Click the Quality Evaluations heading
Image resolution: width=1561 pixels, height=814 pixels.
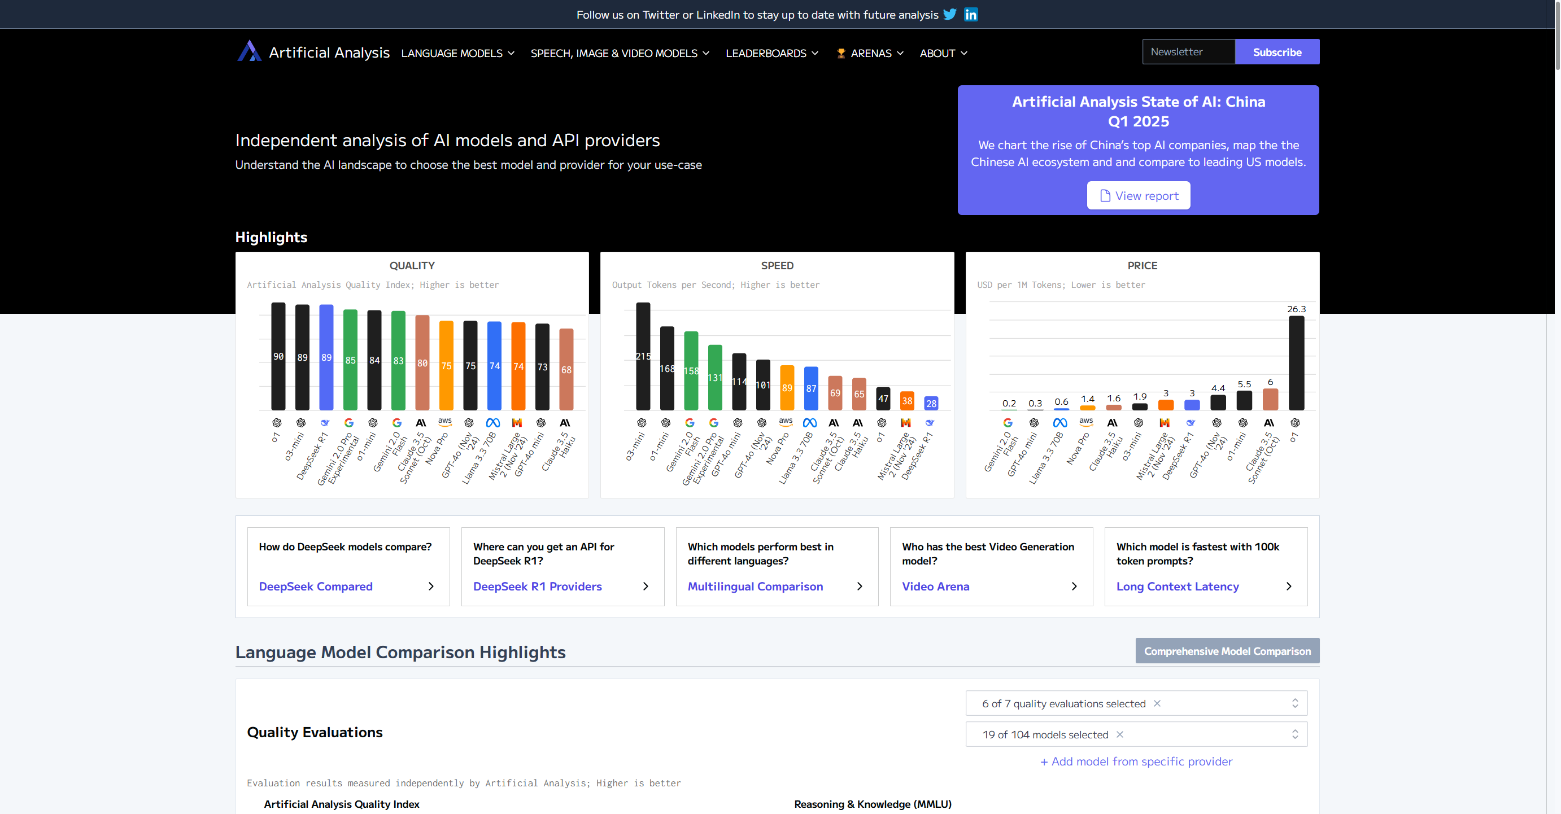tap(315, 732)
